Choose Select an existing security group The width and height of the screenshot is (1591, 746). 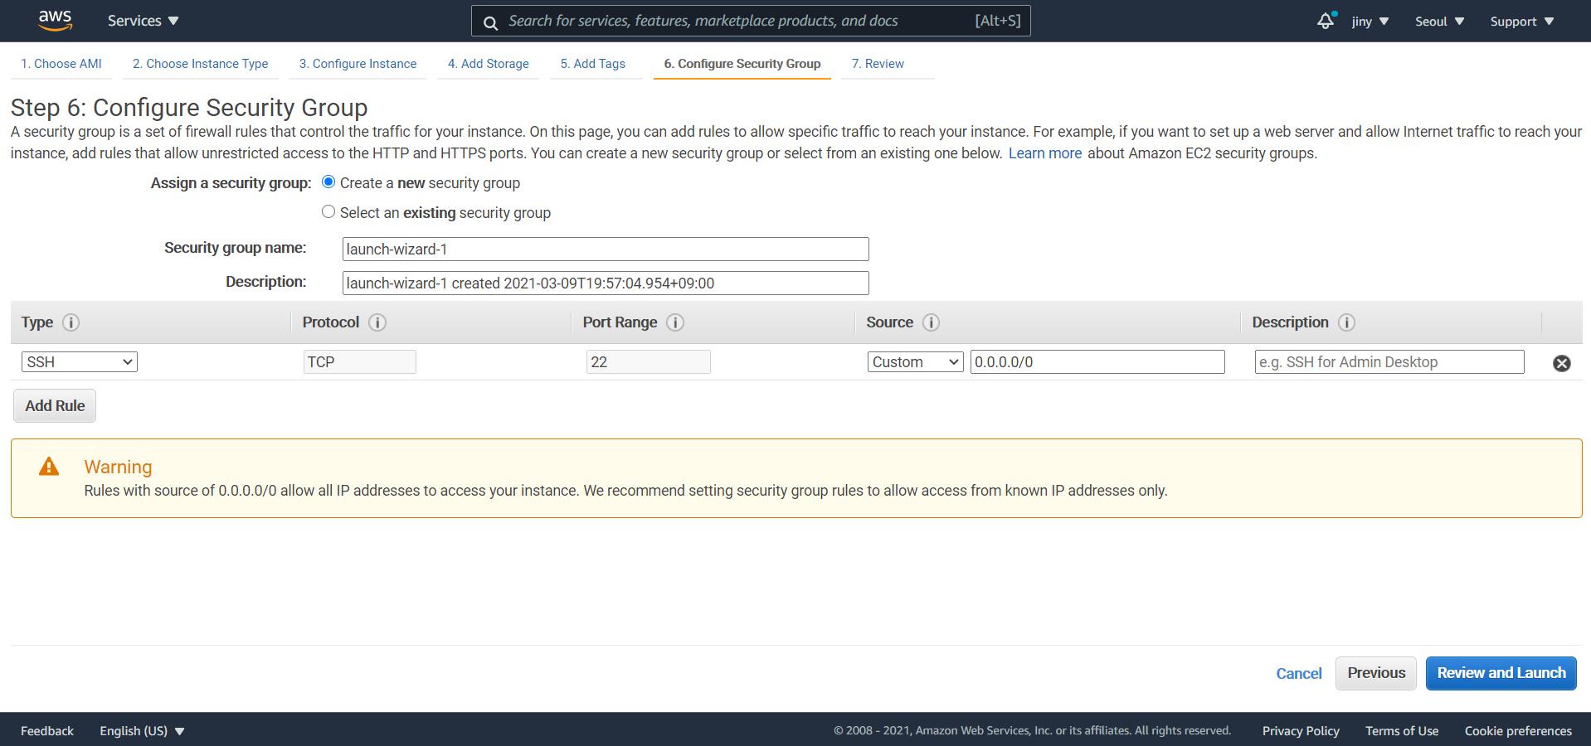[x=328, y=212]
